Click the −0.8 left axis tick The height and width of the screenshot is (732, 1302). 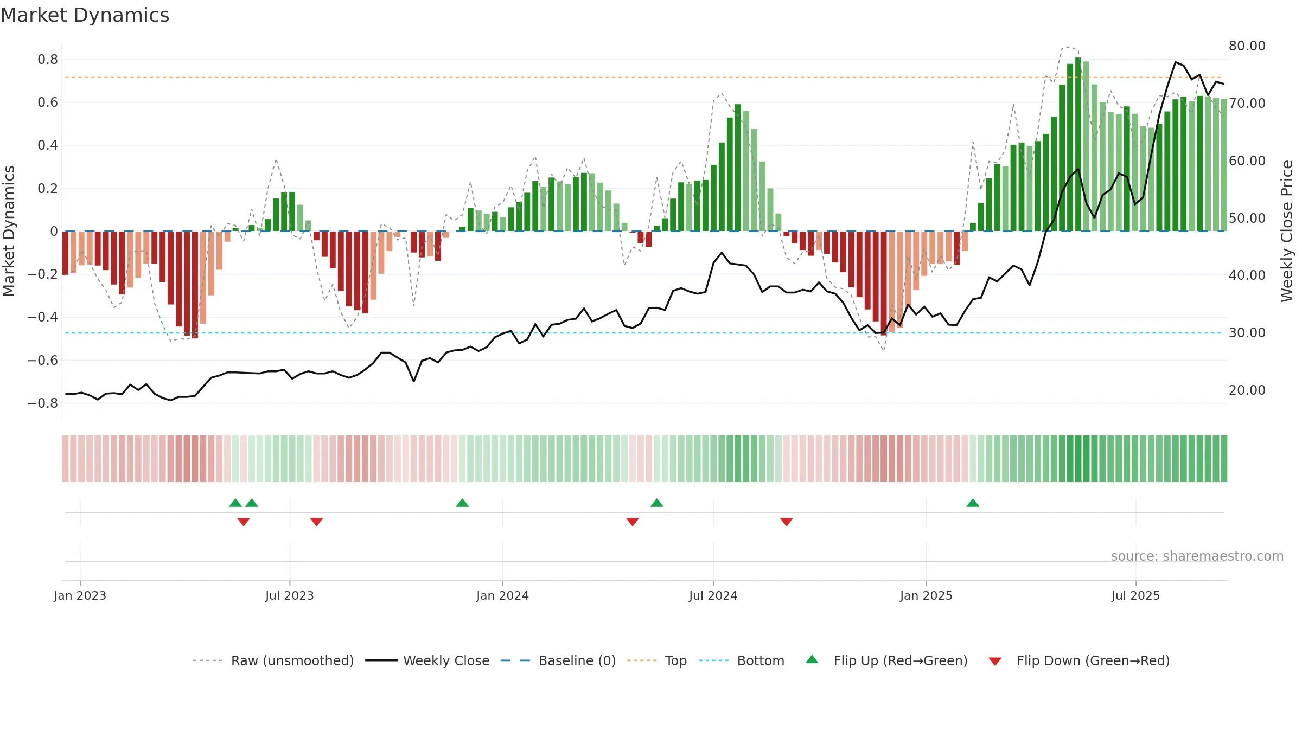click(43, 403)
